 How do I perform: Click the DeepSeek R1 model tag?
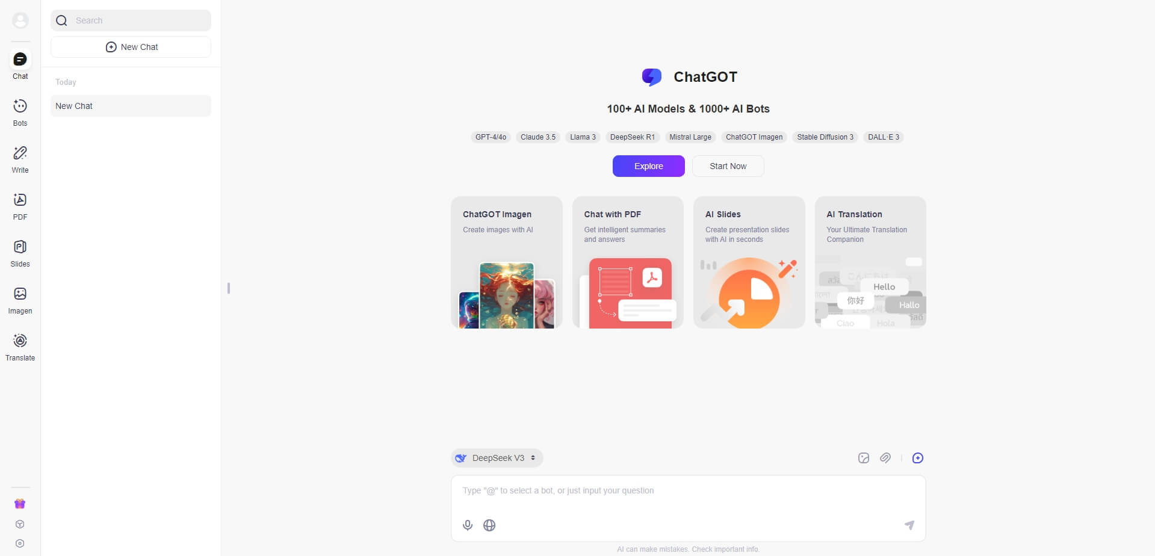click(633, 137)
